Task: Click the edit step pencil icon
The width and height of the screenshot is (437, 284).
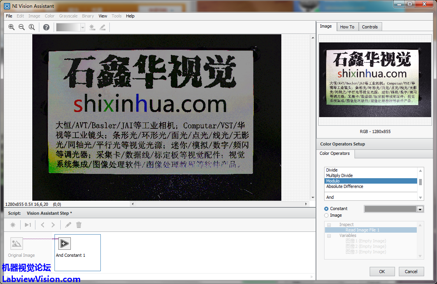Action: [68, 224]
